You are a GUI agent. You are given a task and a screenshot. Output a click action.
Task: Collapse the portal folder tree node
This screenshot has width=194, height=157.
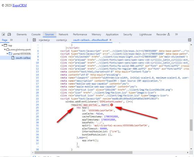[x=7, y=54]
